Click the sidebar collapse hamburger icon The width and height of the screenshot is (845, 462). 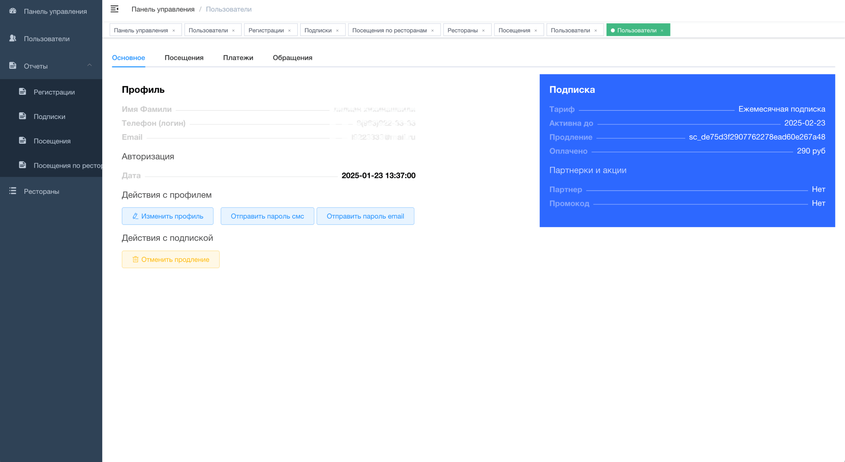click(x=114, y=9)
